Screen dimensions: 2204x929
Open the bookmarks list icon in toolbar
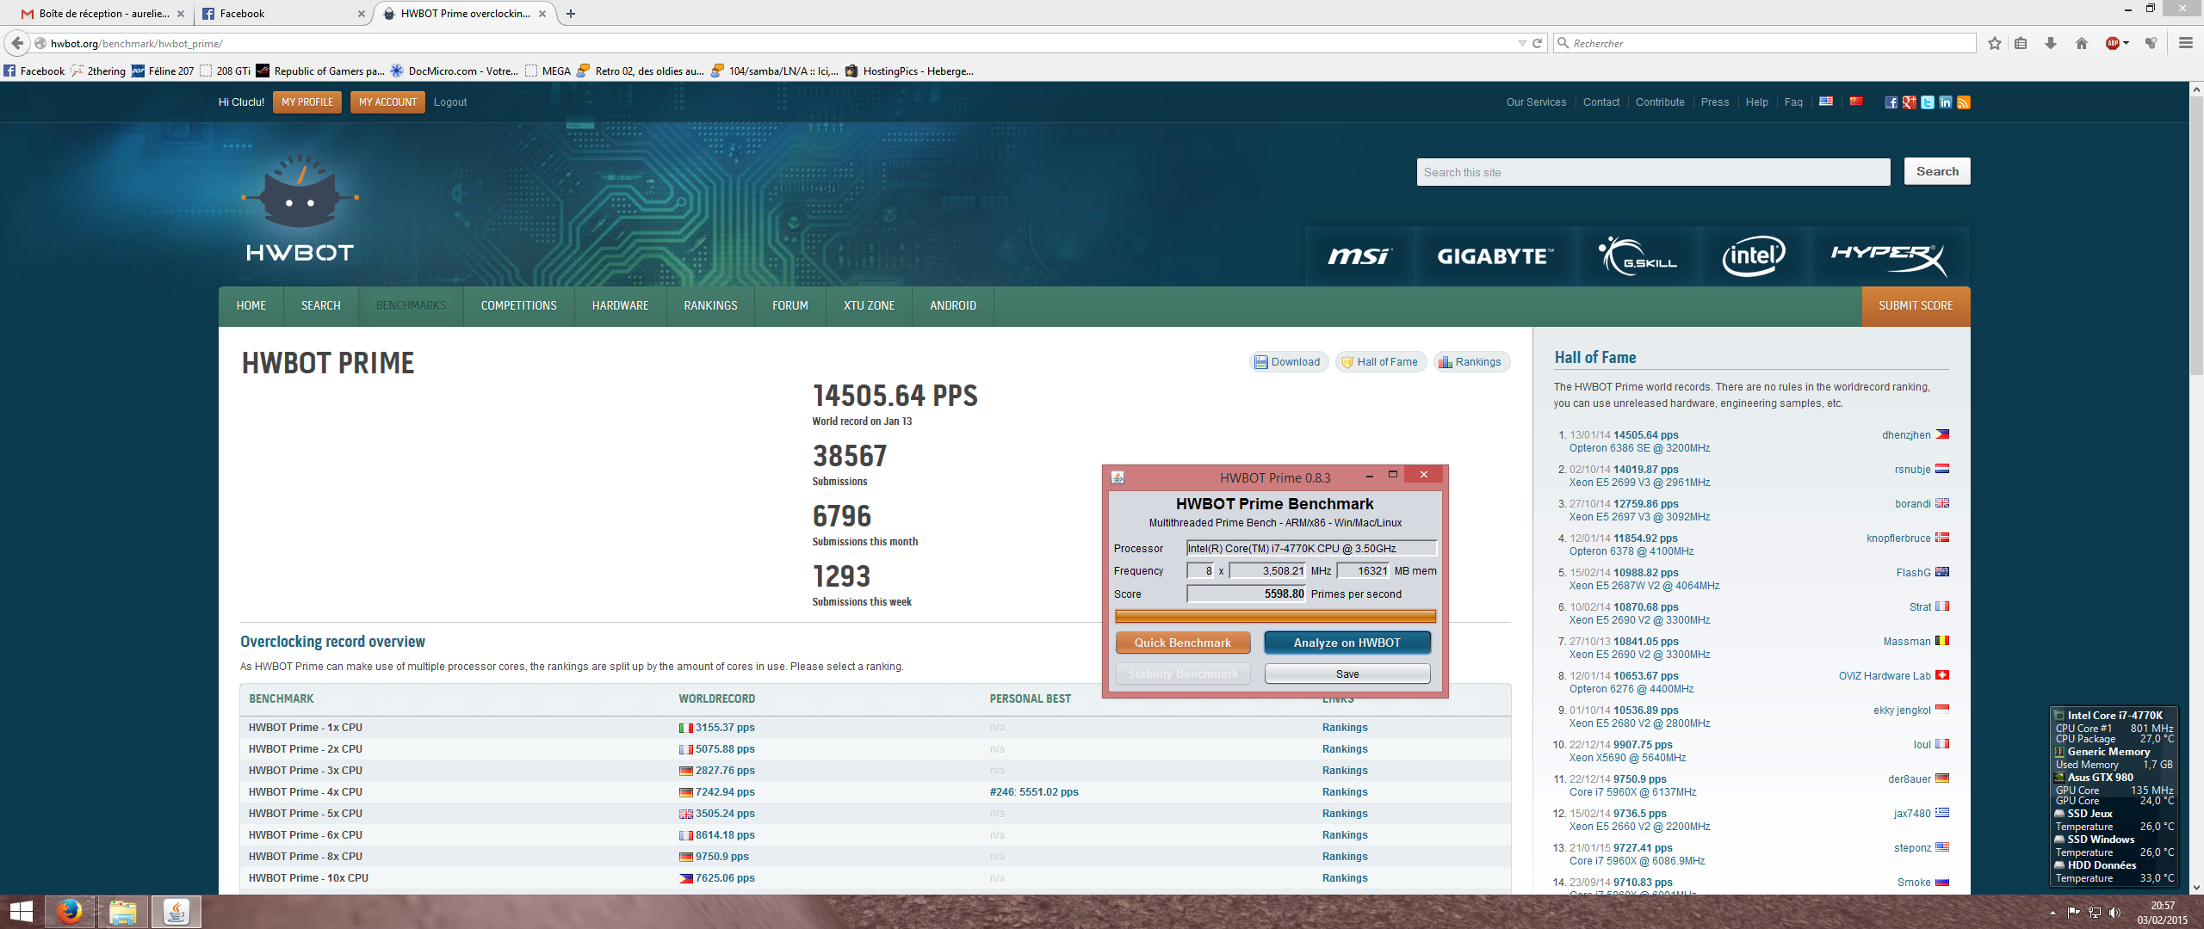click(2021, 43)
